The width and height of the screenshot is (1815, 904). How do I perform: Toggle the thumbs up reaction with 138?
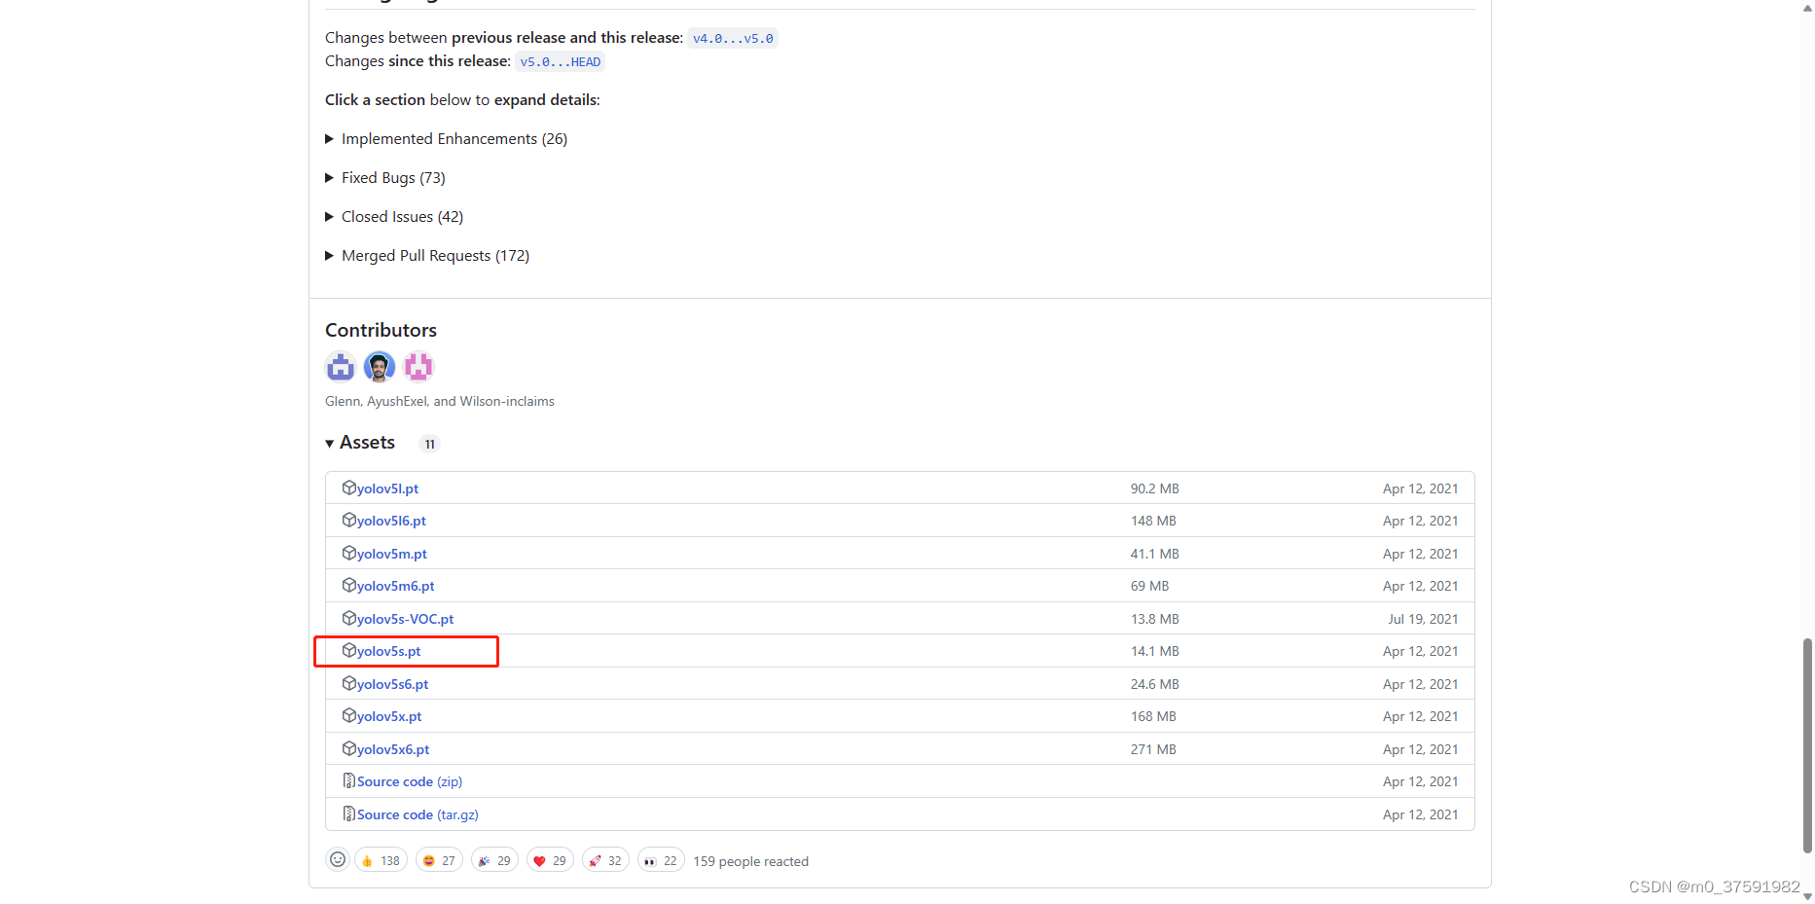pyautogui.click(x=381, y=860)
